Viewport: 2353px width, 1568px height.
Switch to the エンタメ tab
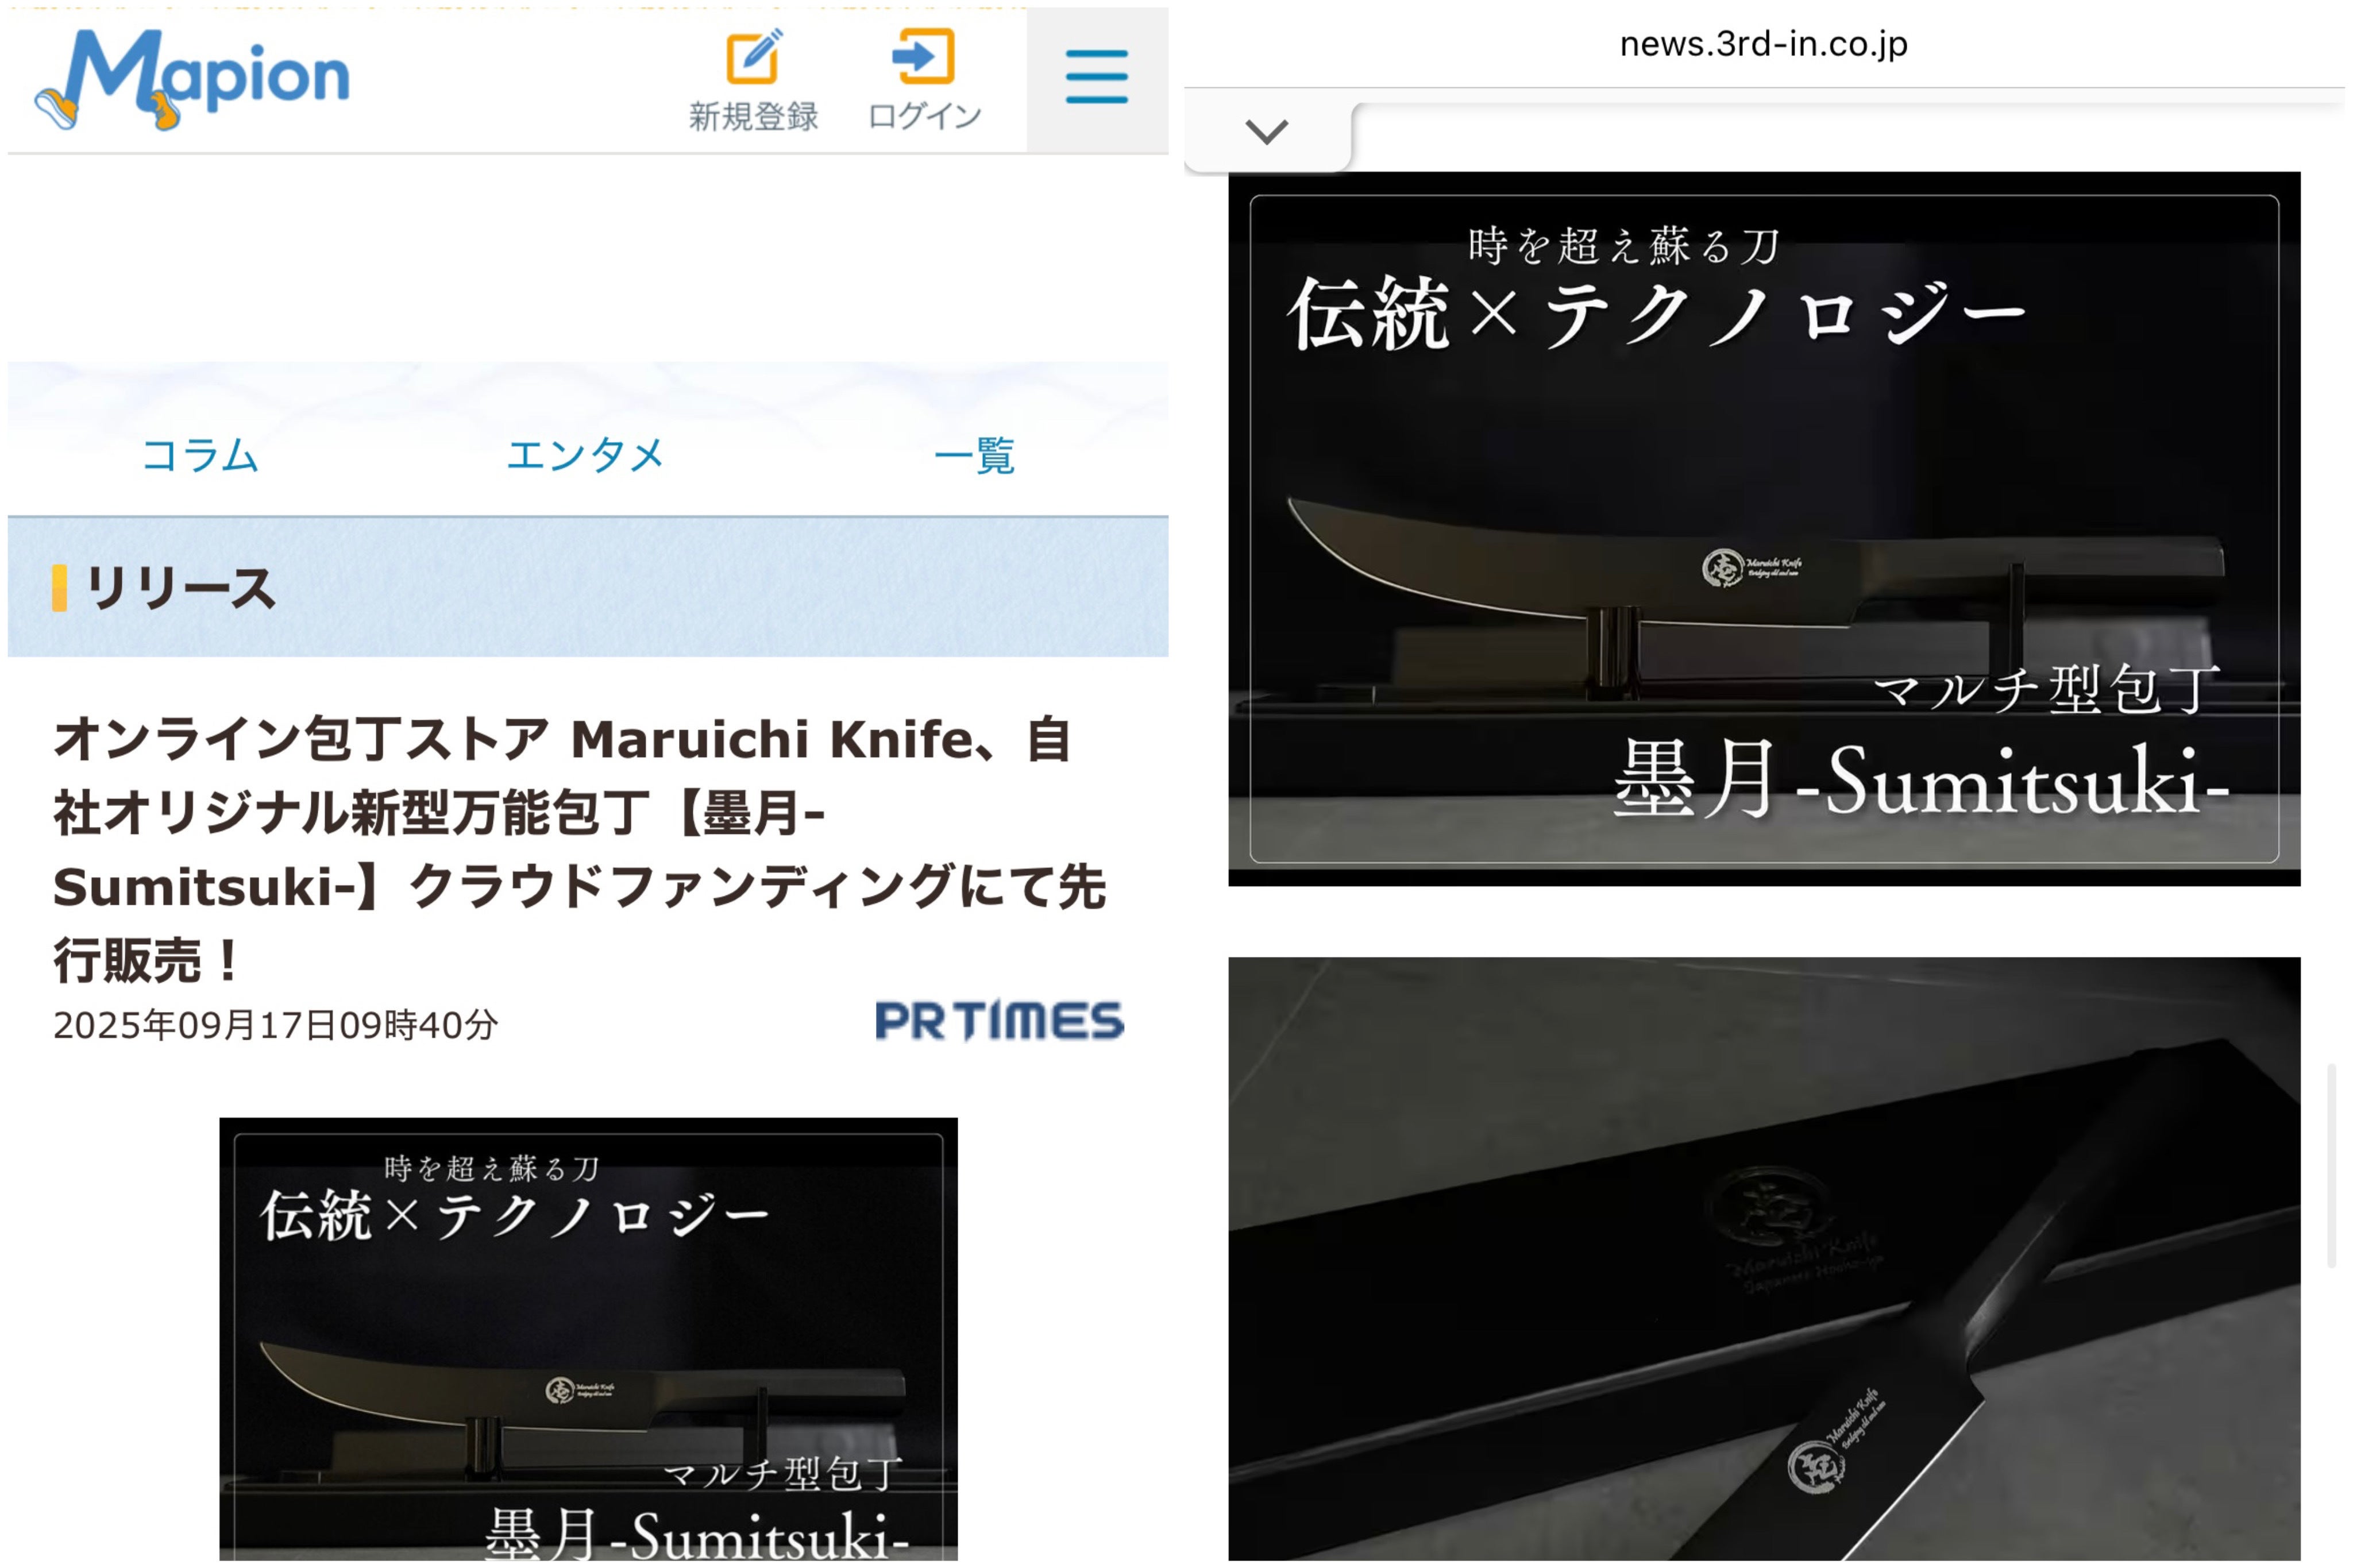(x=585, y=456)
